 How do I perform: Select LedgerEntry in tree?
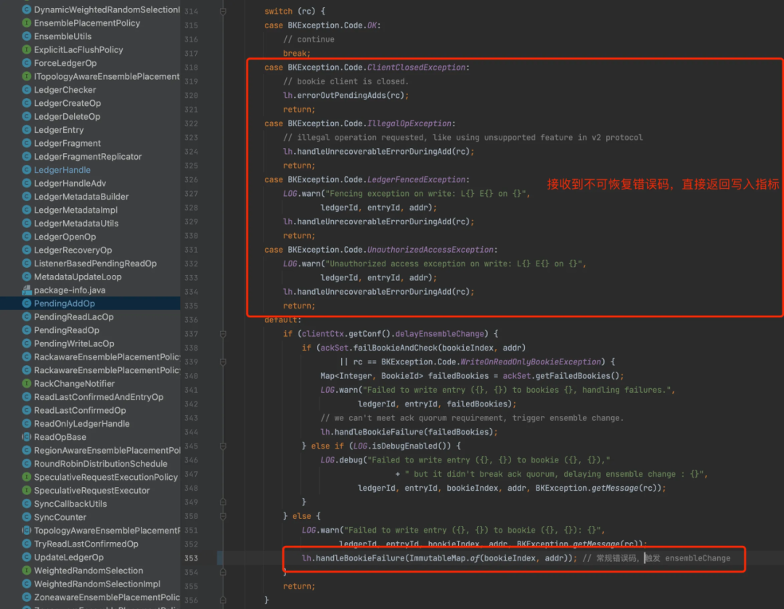coord(59,130)
